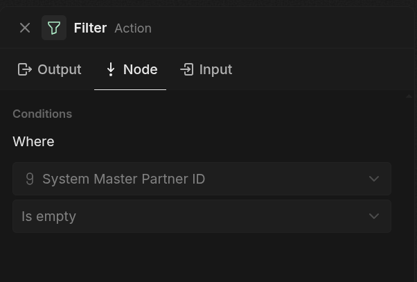The width and height of the screenshot is (417, 282).
Task: Expand the chevron on System Master Partner ID
Action: pos(374,179)
